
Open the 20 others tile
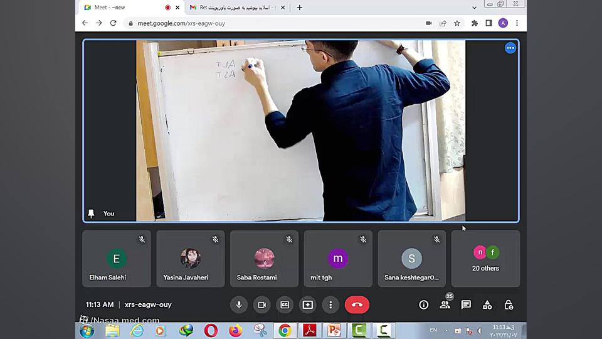[x=485, y=259]
